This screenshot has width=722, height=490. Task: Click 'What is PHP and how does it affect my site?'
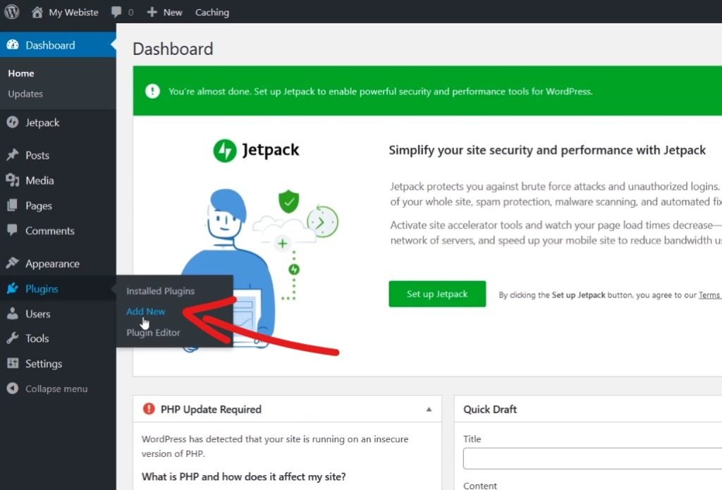[x=243, y=477]
